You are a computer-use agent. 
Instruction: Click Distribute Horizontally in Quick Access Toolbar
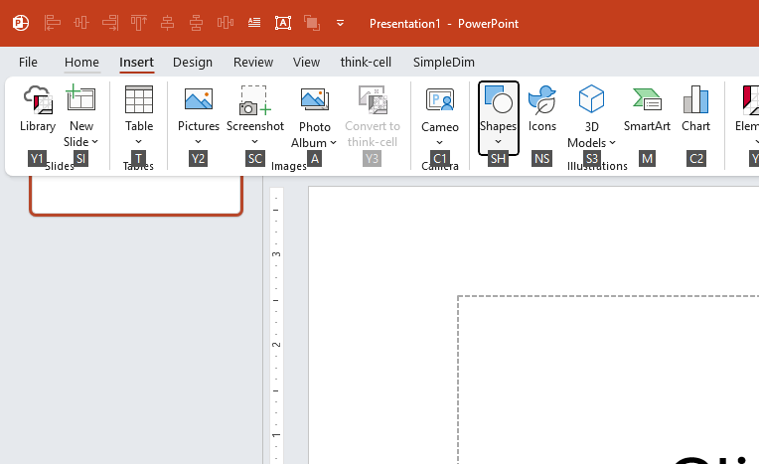pos(226,23)
